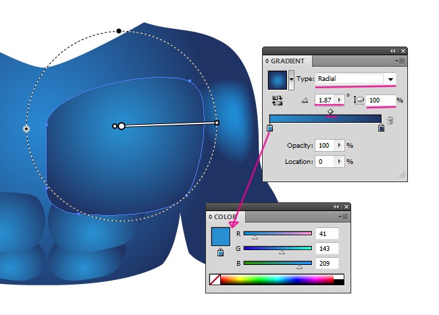
Task: Delete the gradient stop with trash icon
Action: click(390, 122)
